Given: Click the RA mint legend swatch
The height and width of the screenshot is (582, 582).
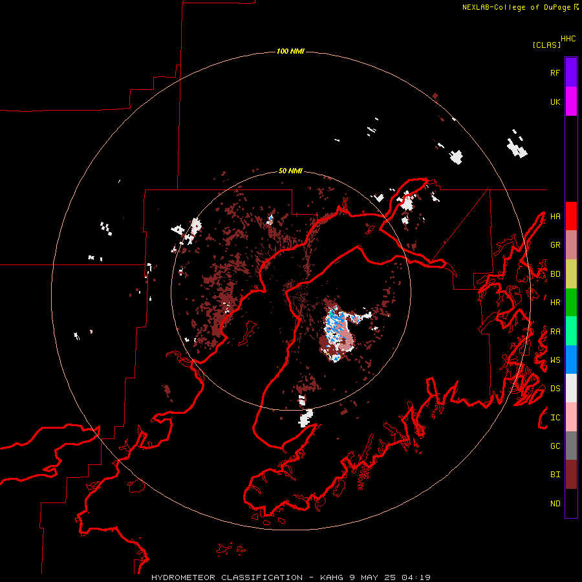Looking at the screenshot, I should coord(571,331).
